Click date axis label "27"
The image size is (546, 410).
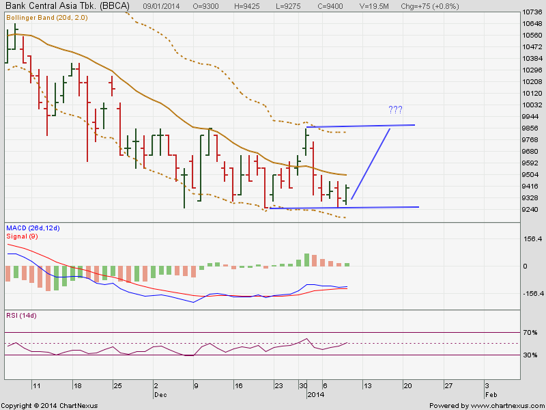coord(448,386)
